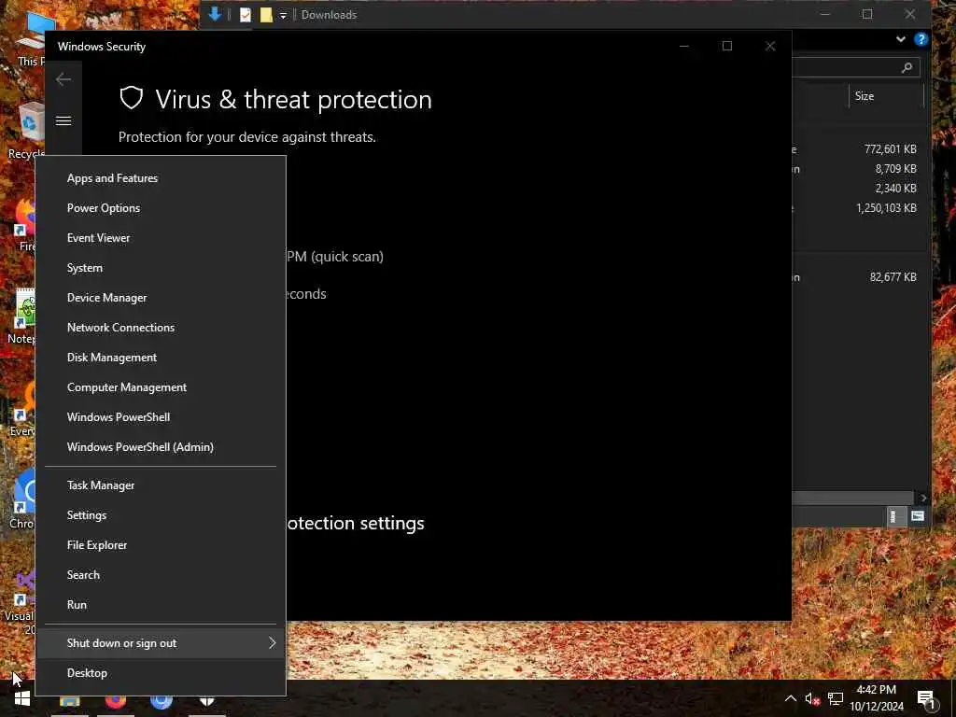Launch Event Viewer

click(x=161, y=238)
